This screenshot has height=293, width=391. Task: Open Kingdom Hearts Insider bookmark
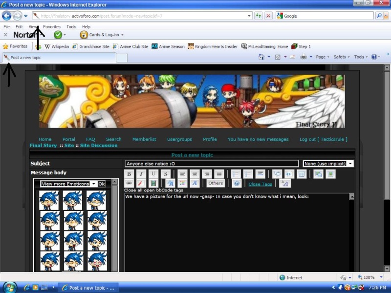(x=213, y=46)
